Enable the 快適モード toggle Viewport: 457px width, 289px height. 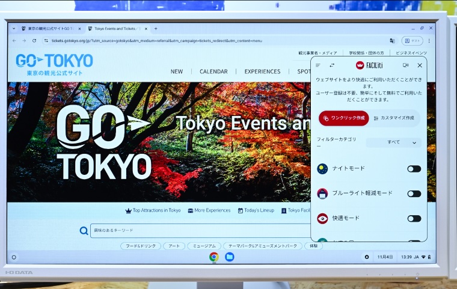coord(414,219)
